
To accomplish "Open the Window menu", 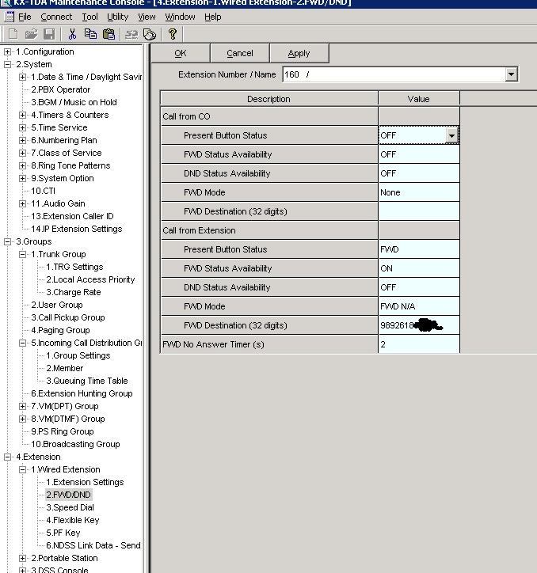I will (180, 17).
